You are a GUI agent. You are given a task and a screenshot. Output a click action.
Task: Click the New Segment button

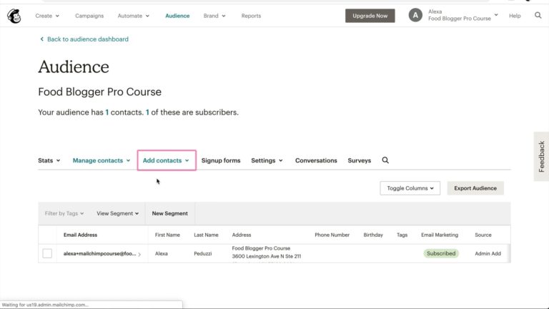pyautogui.click(x=170, y=213)
